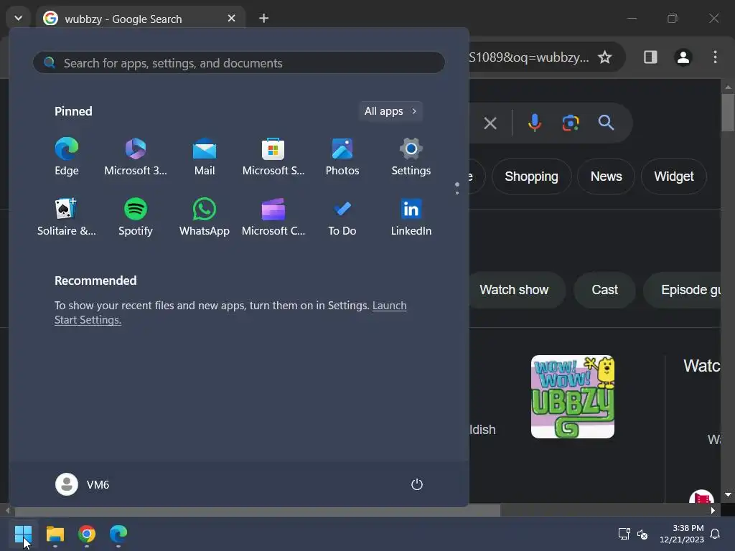Open LinkedIn pinned app
The height and width of the screenshot is (551, 735).
pos(411,217)
